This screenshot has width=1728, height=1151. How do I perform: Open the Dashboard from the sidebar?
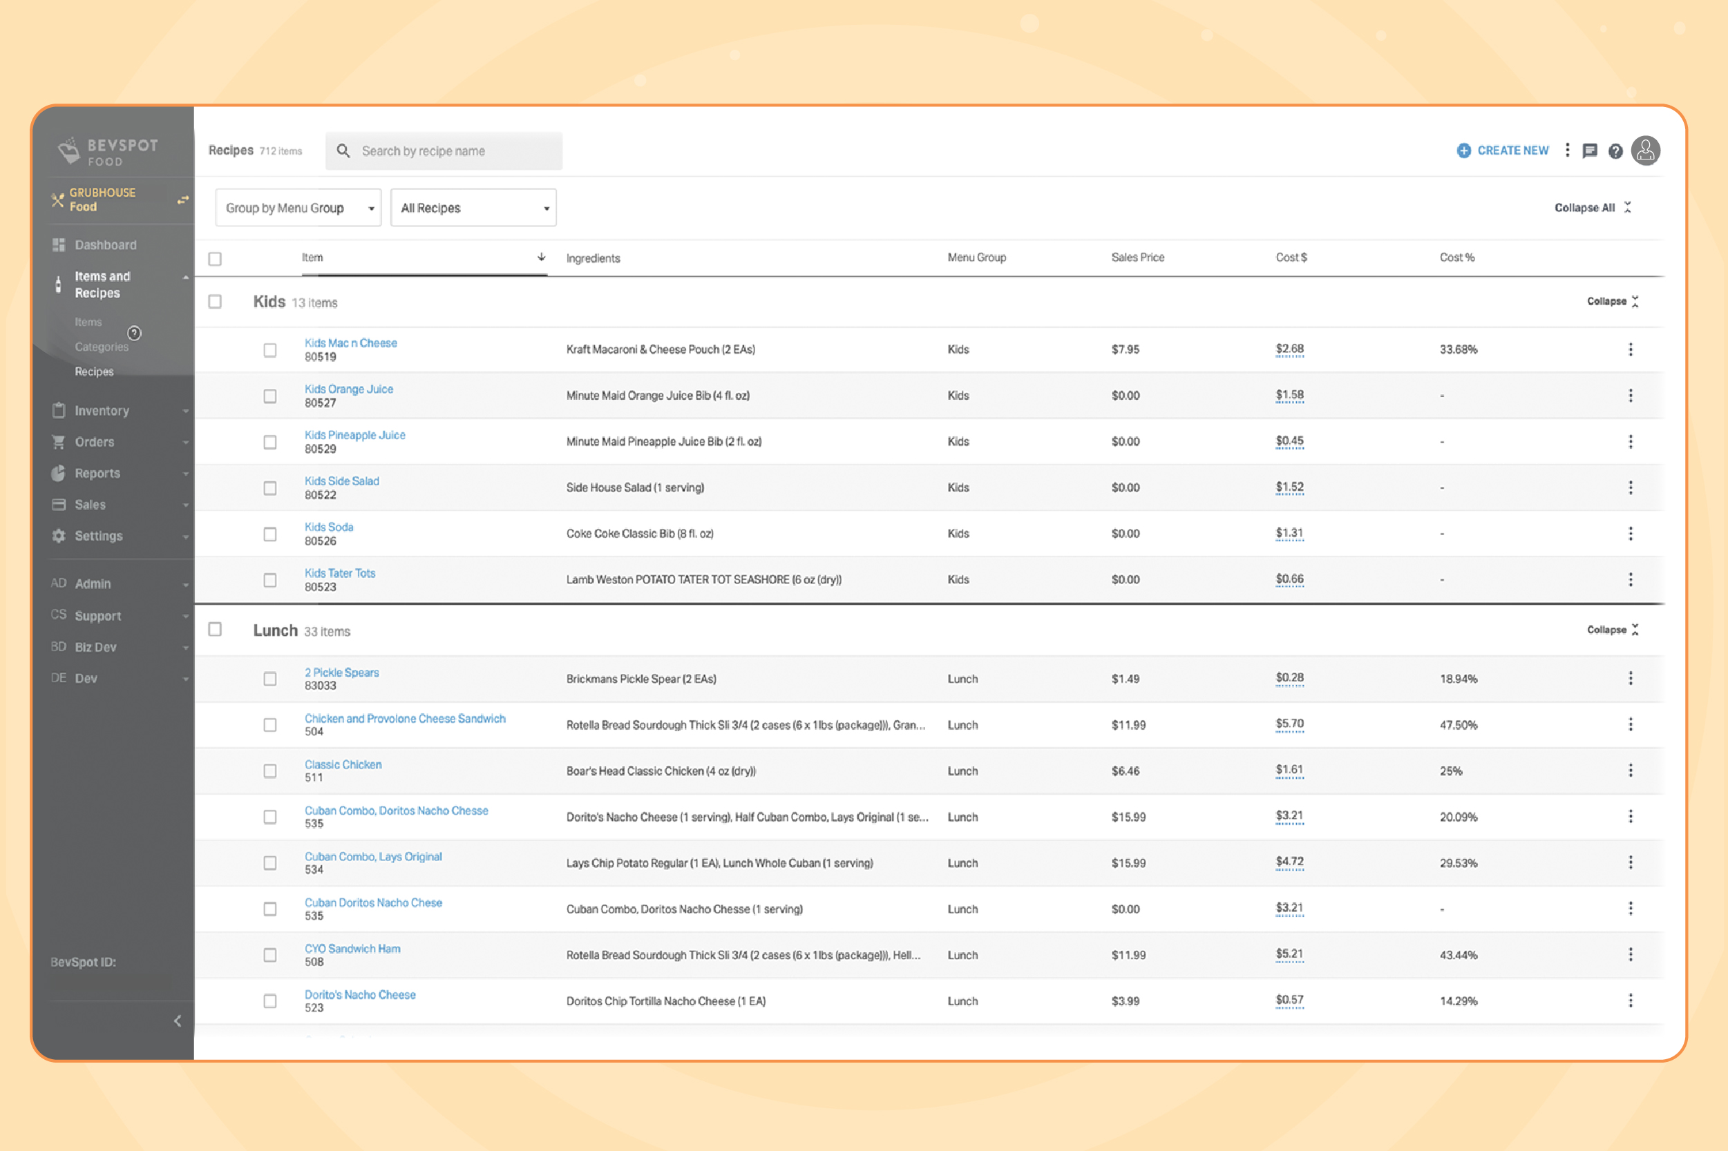(x=105, y=244)
